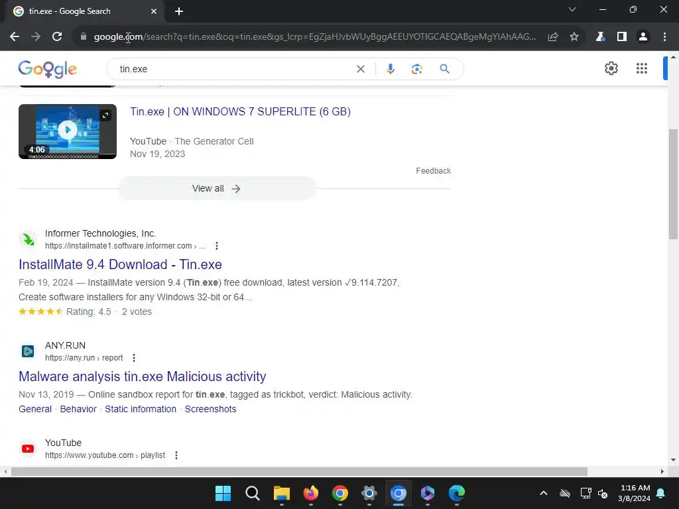
Task: Select the tin.exe - Google Search tab
Action: tap(84, 11)
